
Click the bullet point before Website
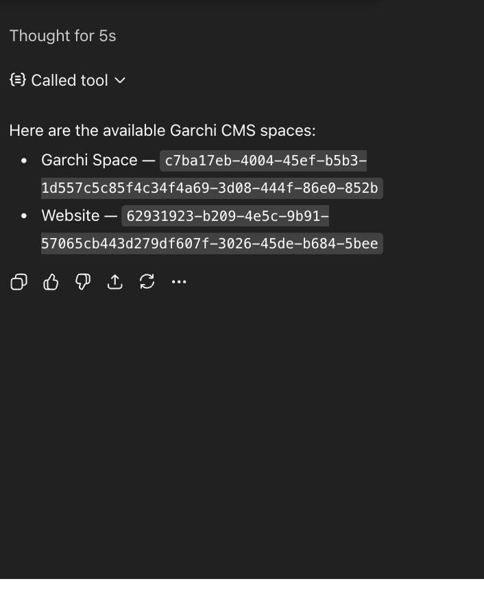coord(25,216)
